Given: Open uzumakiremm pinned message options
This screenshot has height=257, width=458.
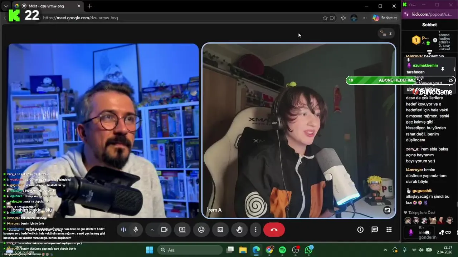Looking at the screenshot, I should [x=455, y=69].
